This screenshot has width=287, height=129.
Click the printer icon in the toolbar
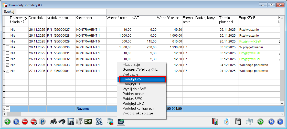(x=53, y=122)
